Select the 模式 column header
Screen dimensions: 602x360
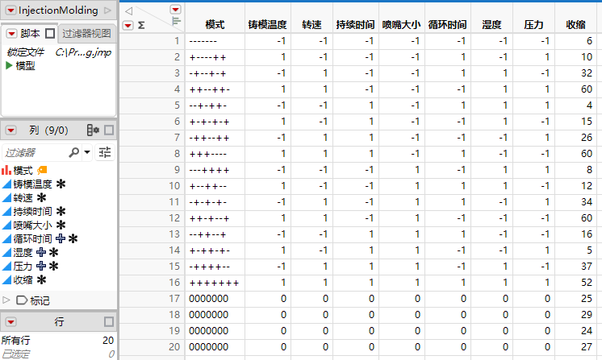pos(215,24)
